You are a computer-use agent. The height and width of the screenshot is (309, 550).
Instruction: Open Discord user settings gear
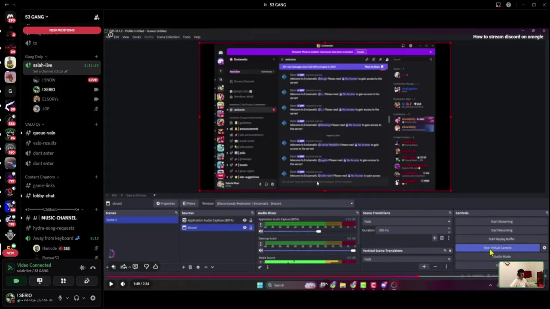coord(93,298)
